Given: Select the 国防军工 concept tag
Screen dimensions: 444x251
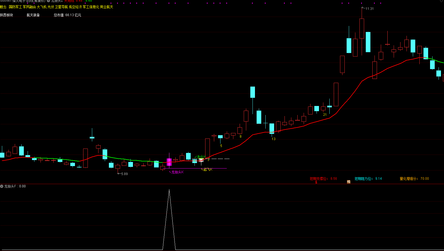Looking at the screenshot, I should pos(15,7).
